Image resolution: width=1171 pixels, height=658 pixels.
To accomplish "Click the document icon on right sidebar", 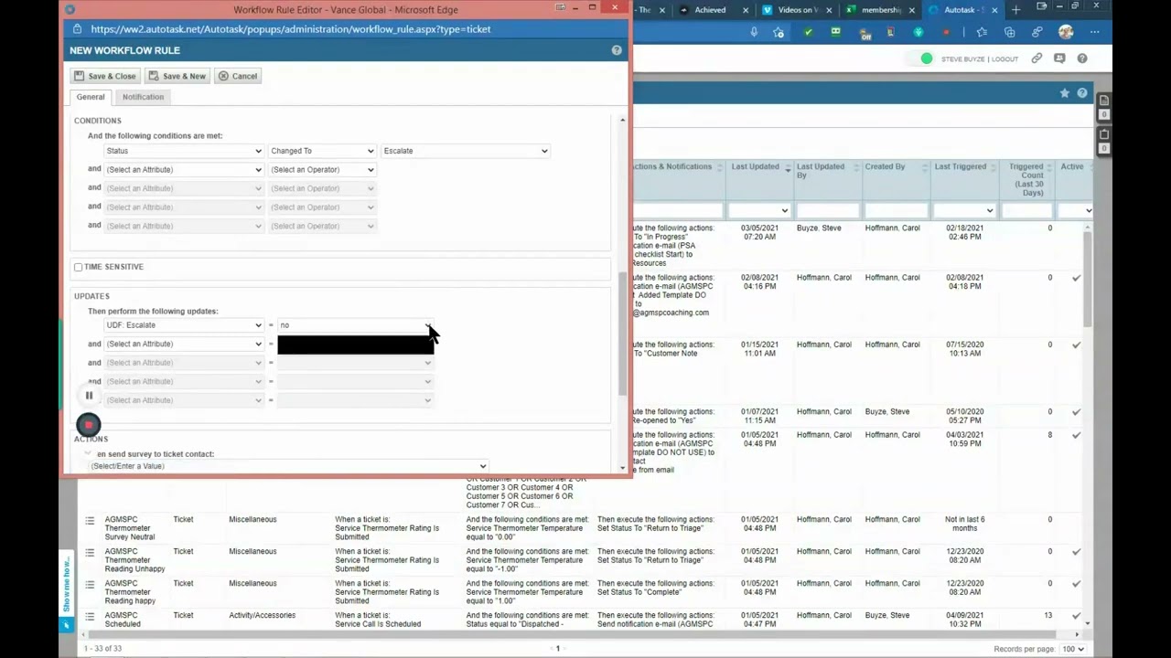I will coord(1104,100).
